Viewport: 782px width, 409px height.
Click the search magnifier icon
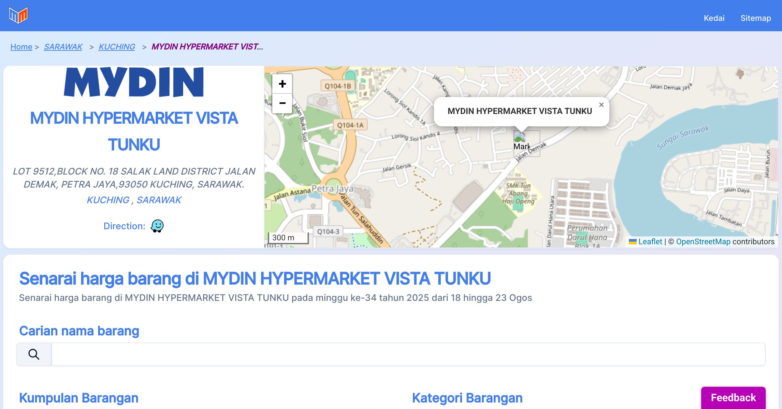34,354
